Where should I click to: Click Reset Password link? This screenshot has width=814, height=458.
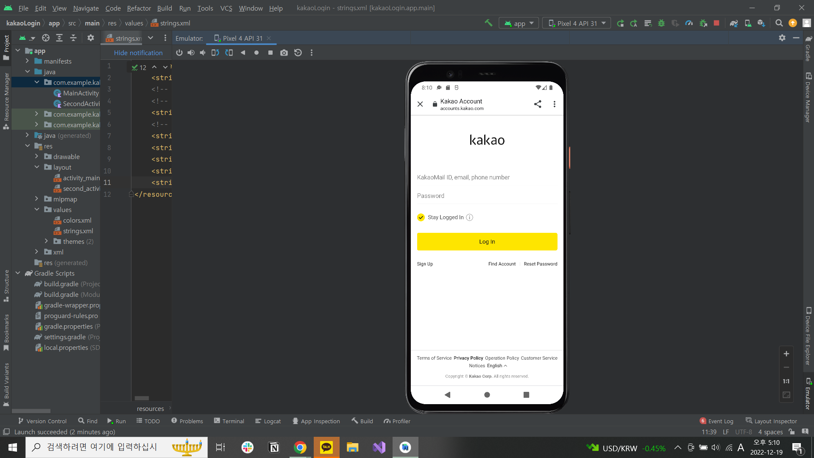[x=541, y=264]
